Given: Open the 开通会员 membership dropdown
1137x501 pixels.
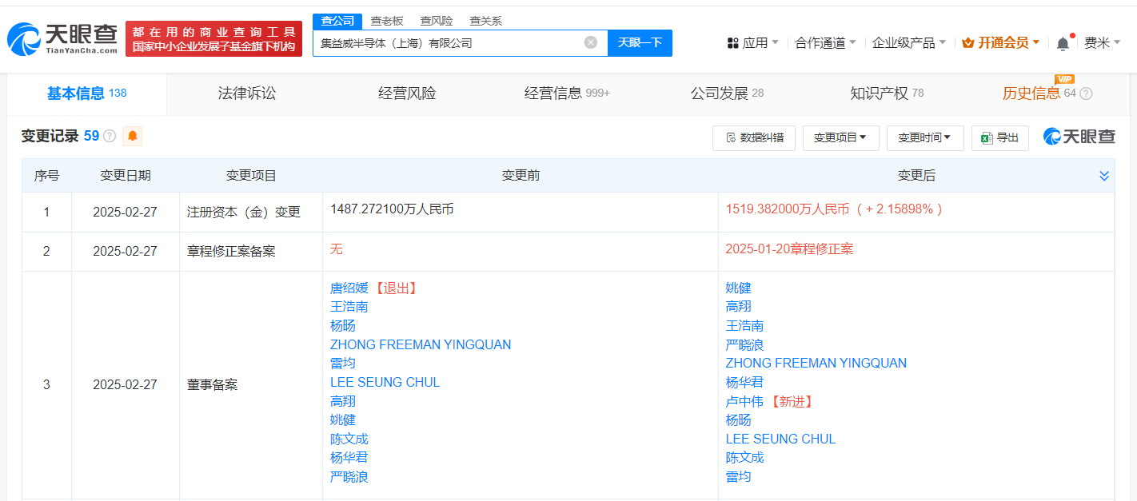Looking at the screenshot, I should 1000,43.
